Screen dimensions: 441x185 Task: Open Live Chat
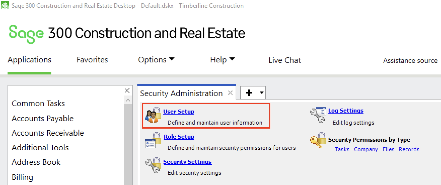click(x=285, y=60)
